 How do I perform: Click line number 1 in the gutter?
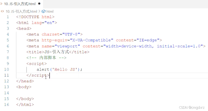[x=8, y=17]
